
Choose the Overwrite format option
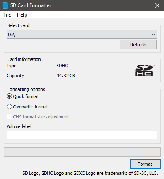[x=9, y=107]
